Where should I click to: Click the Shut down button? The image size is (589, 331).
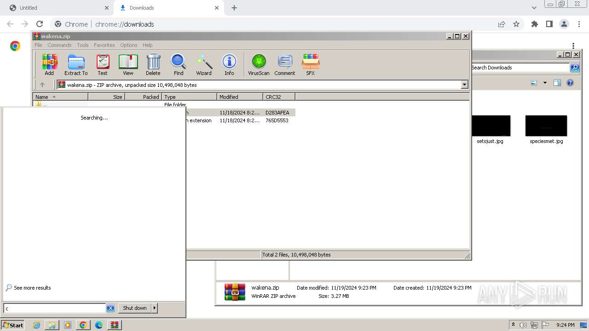point(135,308)
